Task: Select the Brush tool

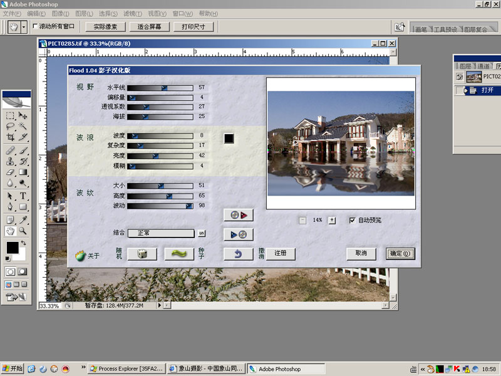Action: (23, 150)
